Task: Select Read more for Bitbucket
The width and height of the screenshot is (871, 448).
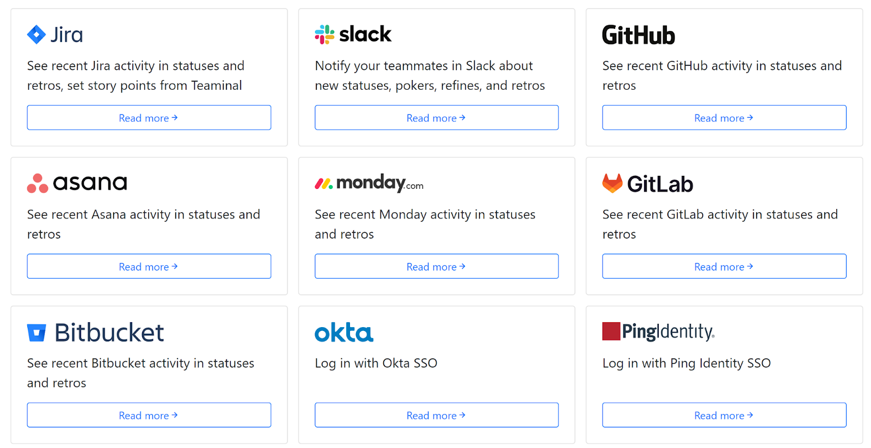Action: coord(149,415)
